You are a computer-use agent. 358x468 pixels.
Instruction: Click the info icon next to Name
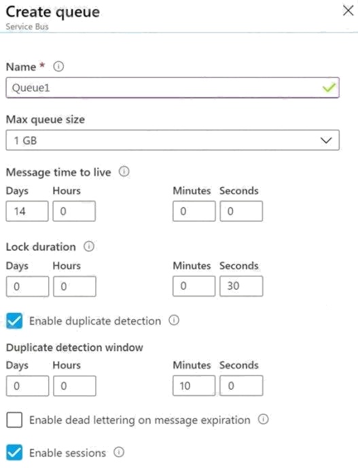(58, 66)
